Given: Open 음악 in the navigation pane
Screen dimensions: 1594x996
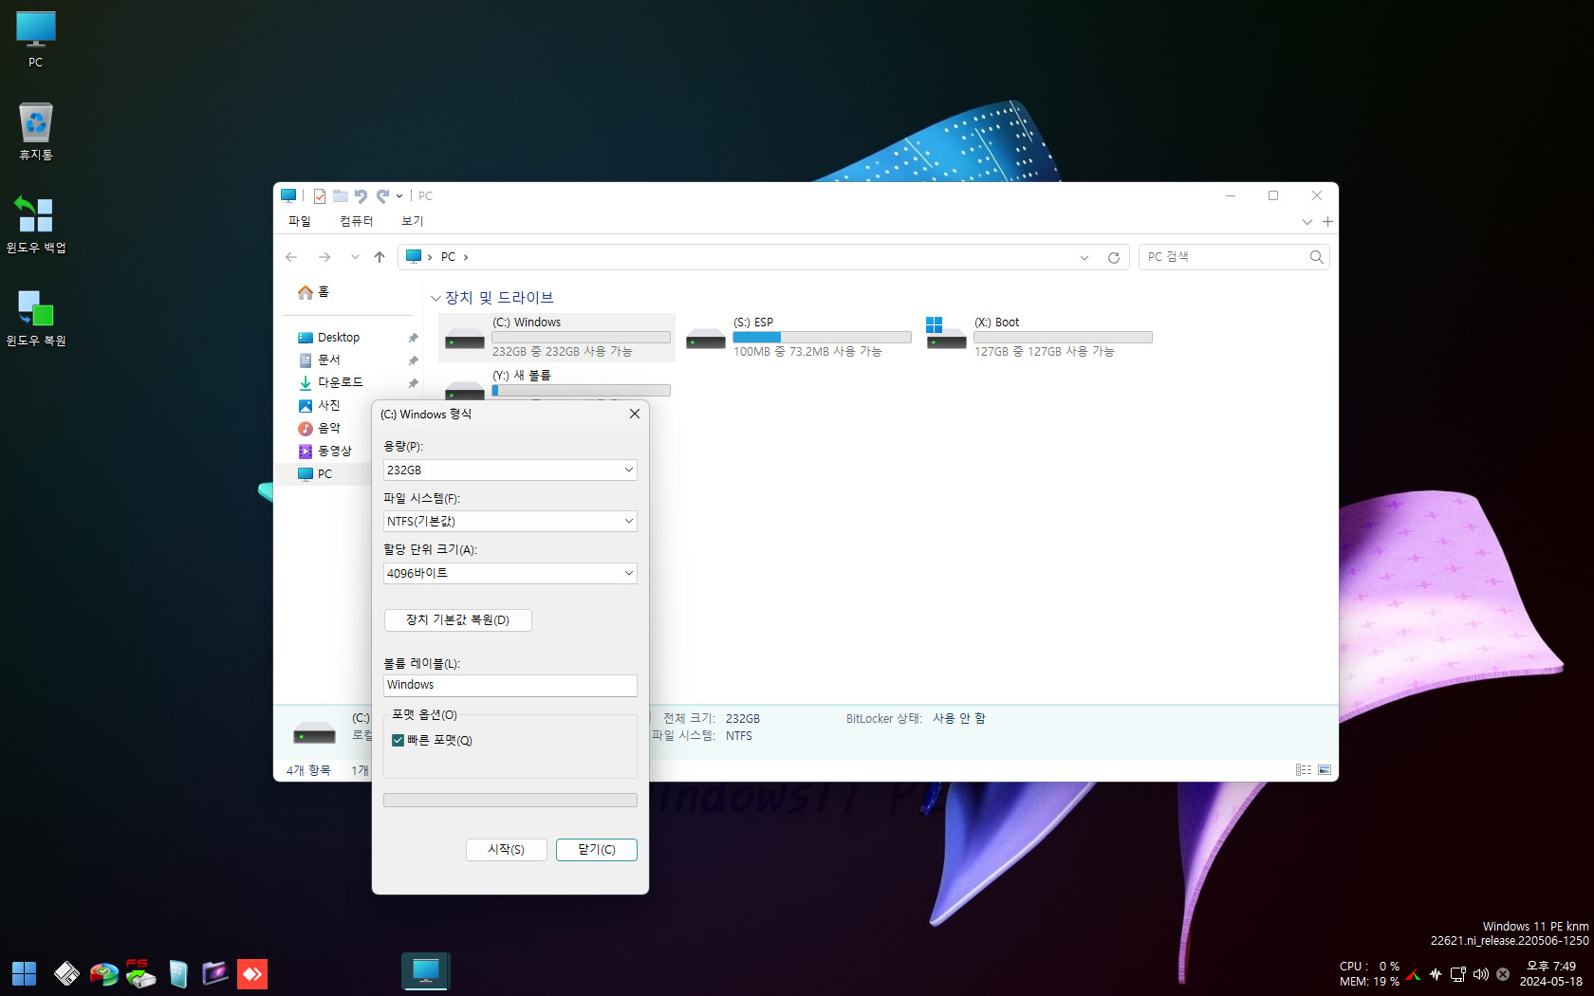Looking at the screenshot, I should [x=320, y=429].
